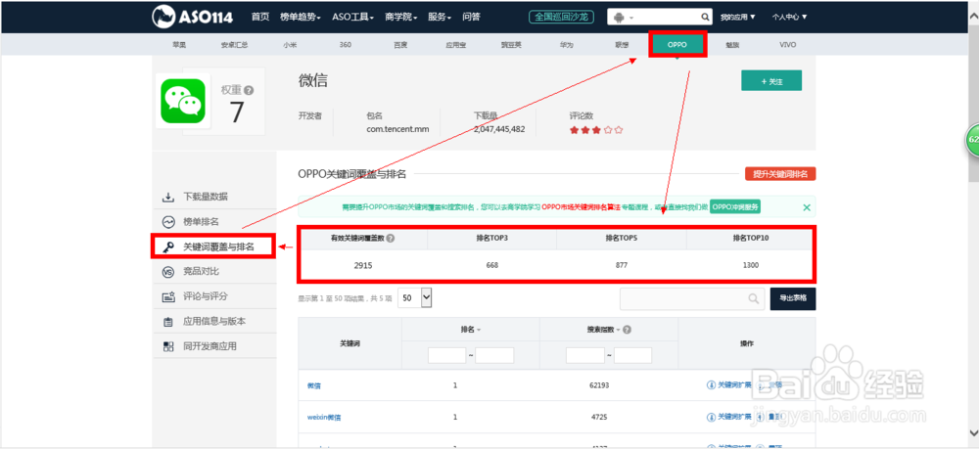Viewport: 979px width, 449px height.
Task: Switch to the 小米 store tab
Action: click(x=290, y=45)
